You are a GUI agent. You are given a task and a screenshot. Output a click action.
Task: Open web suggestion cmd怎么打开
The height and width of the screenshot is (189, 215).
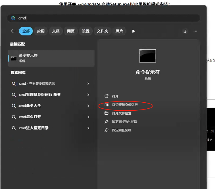pos(51,117)
